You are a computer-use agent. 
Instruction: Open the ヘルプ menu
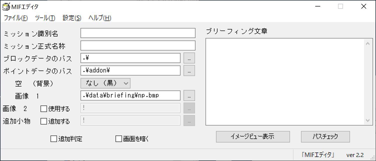click(100, 18)
